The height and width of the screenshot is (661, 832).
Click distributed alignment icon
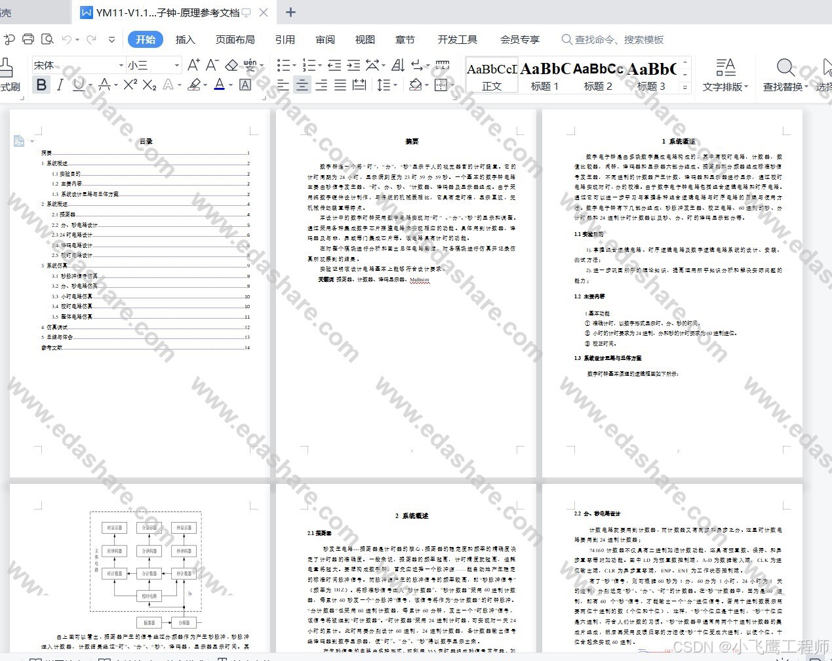pos(359,85)
